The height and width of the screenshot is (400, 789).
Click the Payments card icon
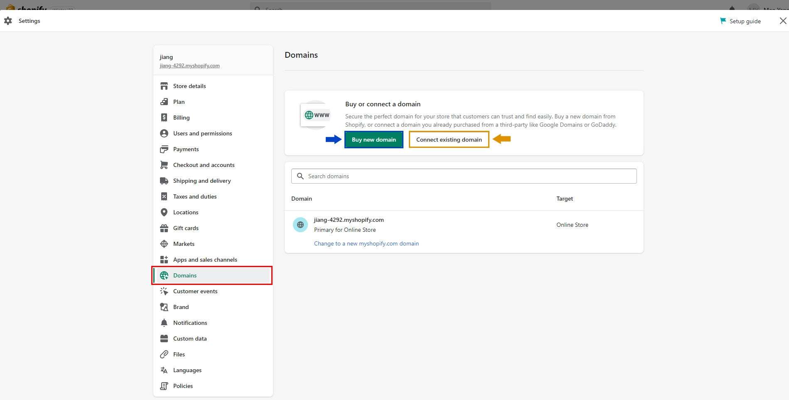[x=164, y=149]
